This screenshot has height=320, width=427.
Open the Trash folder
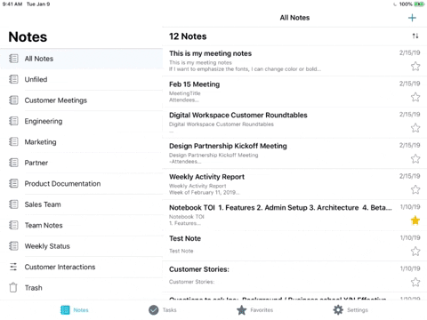81,288
